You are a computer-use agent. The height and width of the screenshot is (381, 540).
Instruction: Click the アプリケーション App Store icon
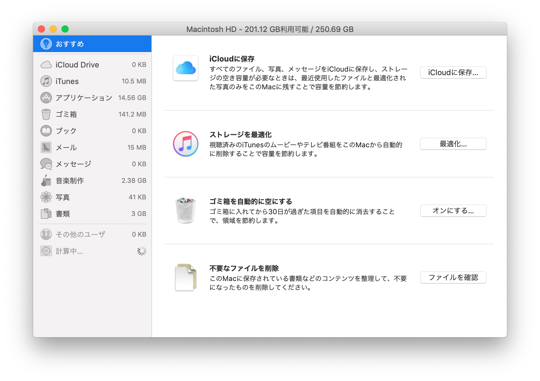click(46, 98)
